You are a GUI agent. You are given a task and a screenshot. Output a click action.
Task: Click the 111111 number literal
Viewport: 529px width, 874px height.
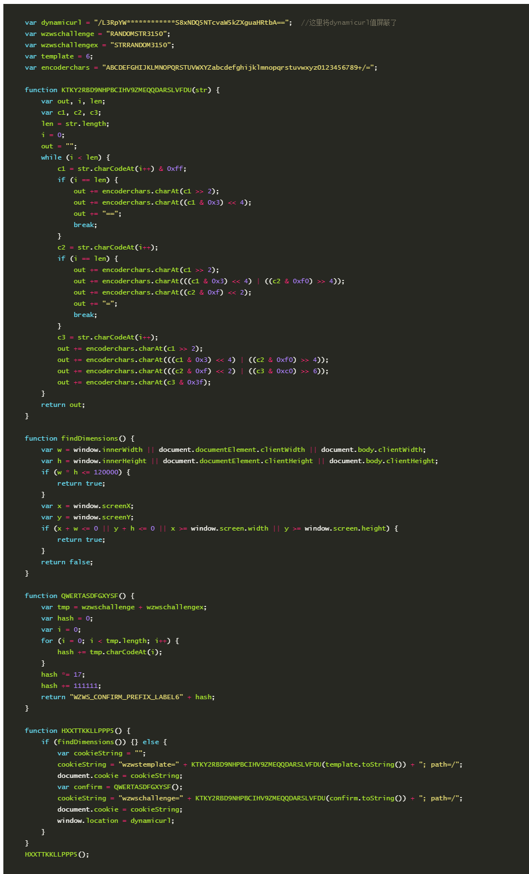(x=87, y=686)
